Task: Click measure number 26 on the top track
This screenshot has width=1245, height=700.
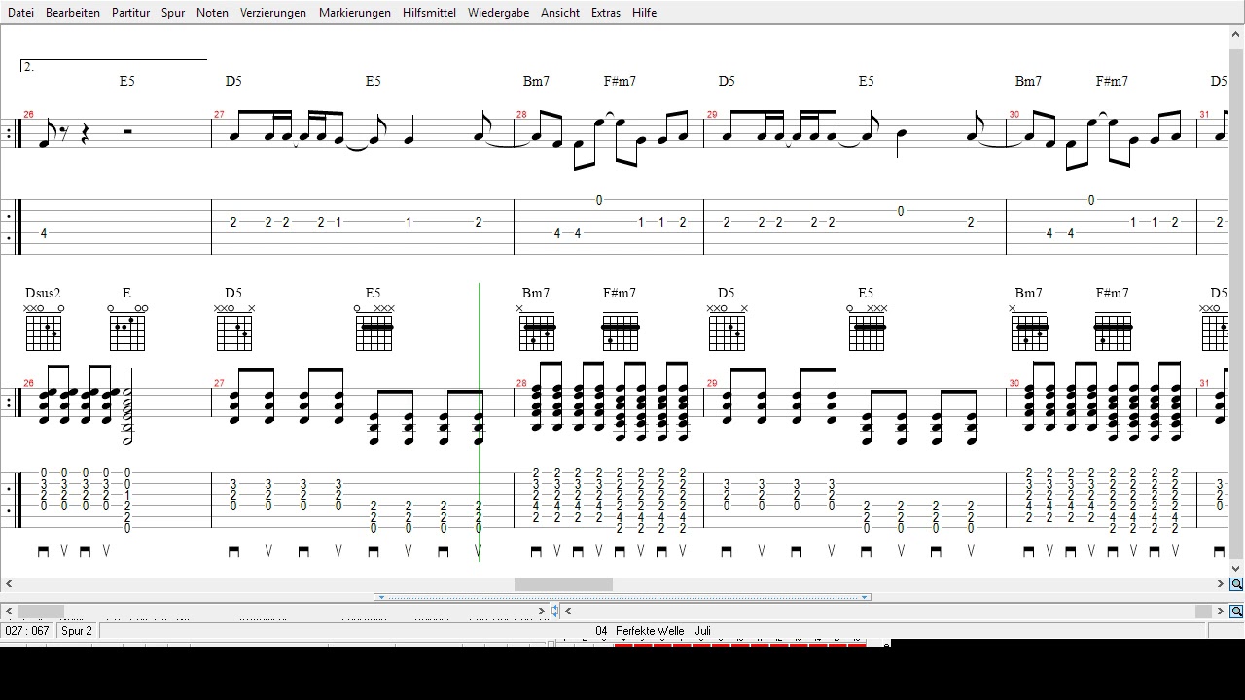Action: 28,115
